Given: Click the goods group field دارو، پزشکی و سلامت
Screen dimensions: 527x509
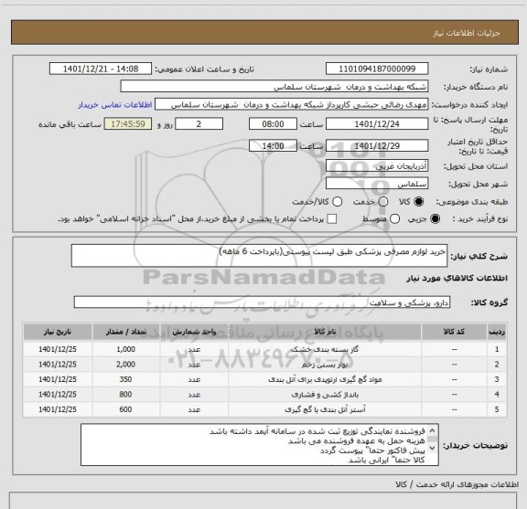Looking at the screenshot, I should (x=262, y=302).
